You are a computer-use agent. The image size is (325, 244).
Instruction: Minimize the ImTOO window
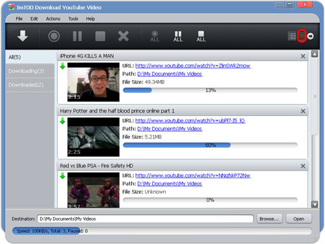click(x=280, y=5)
